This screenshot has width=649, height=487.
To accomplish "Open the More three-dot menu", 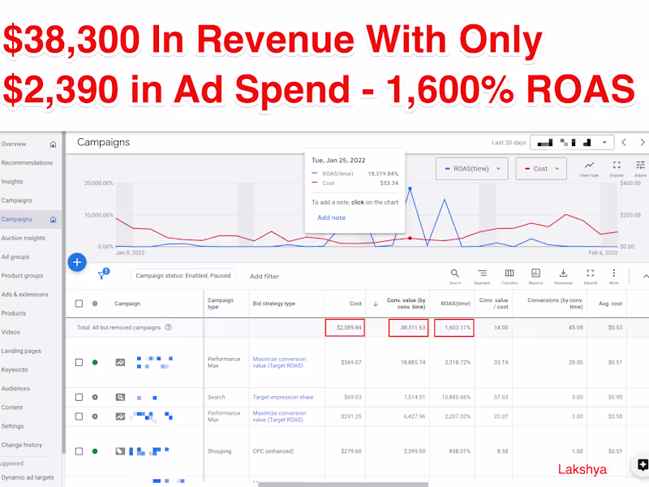I will [x=614, y=273].
